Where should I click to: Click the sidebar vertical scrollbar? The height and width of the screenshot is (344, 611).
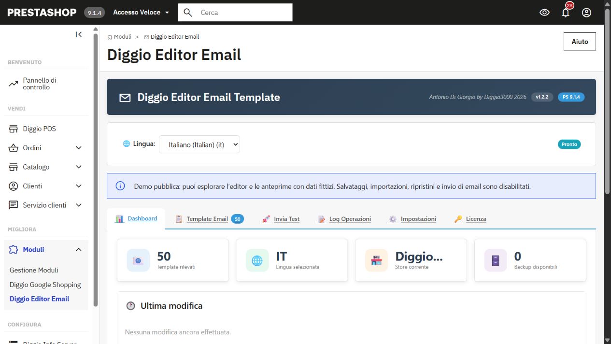(x=96, y=169)
